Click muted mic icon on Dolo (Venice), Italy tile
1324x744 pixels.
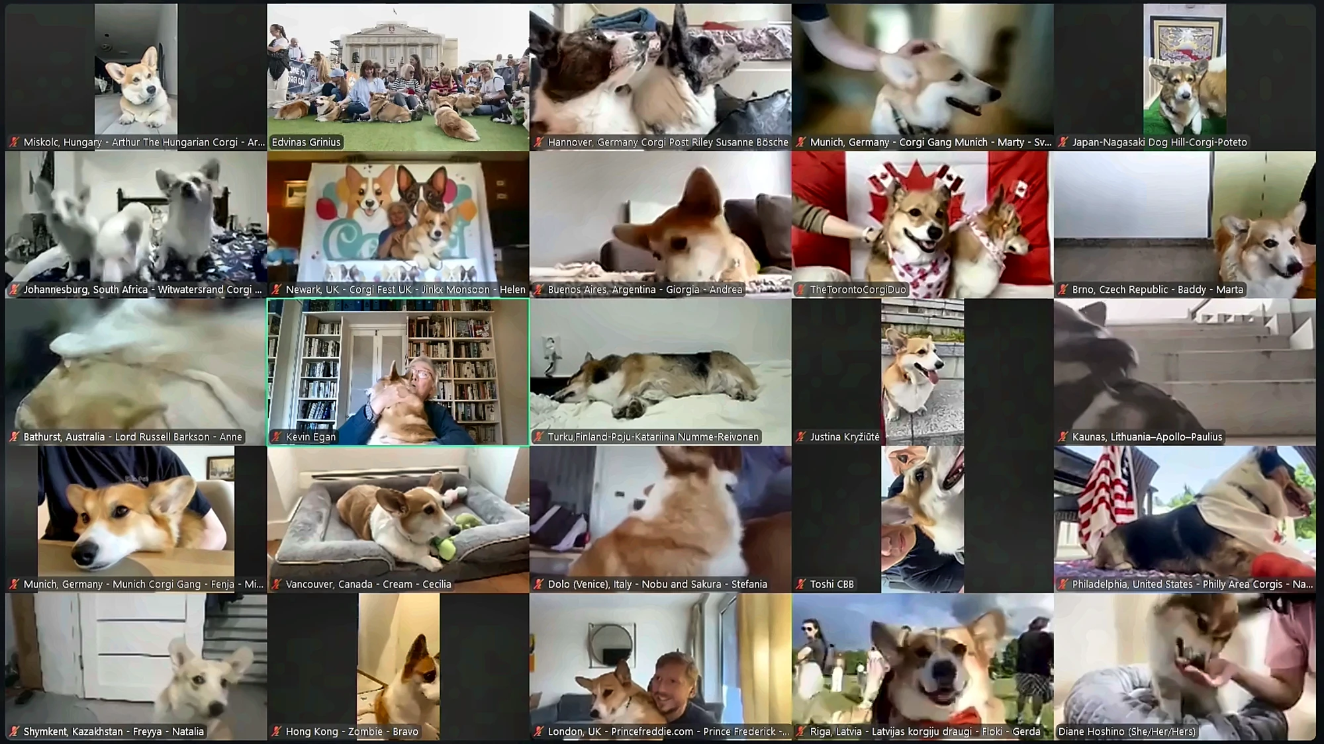(x=539, y=585)
